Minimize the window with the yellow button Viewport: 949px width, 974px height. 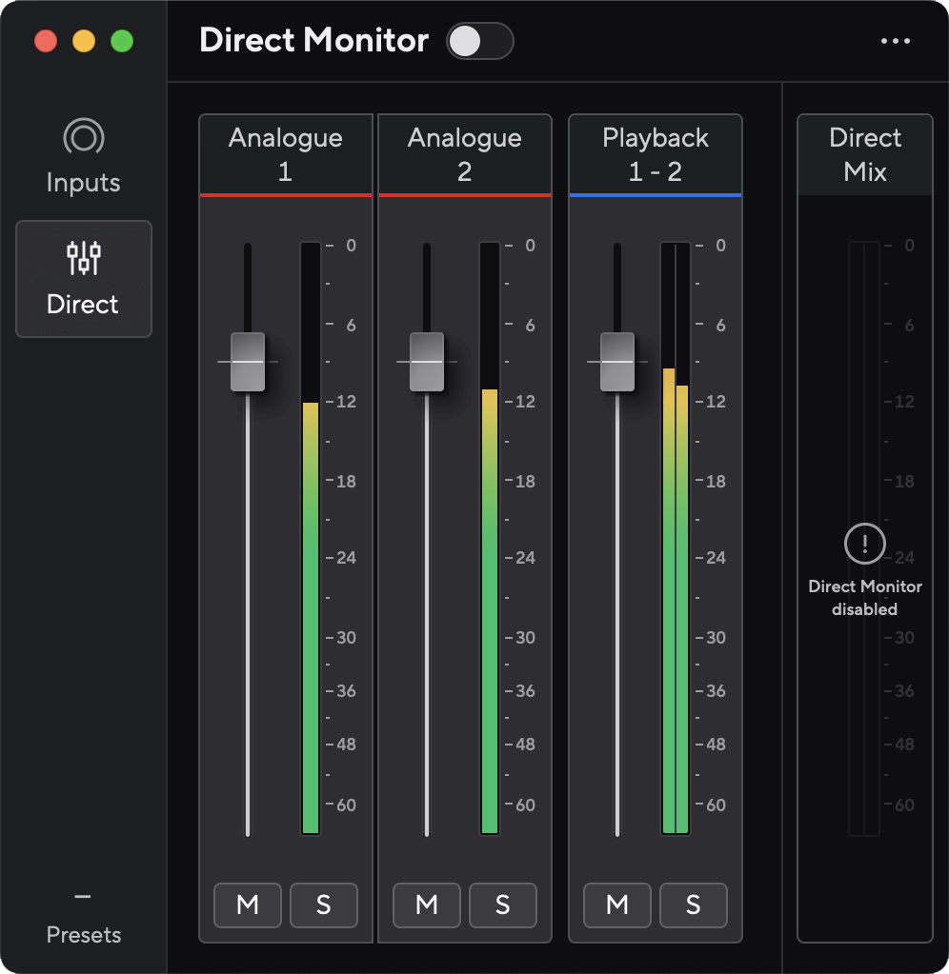(84, 41)
